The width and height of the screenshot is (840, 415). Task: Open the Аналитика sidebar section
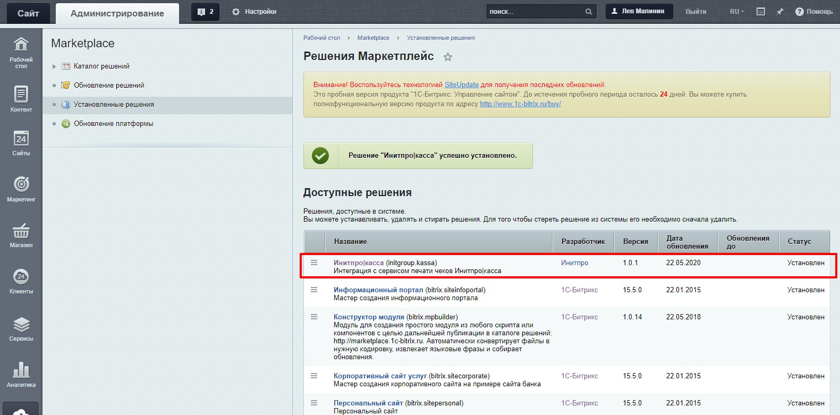pos(21,374)
